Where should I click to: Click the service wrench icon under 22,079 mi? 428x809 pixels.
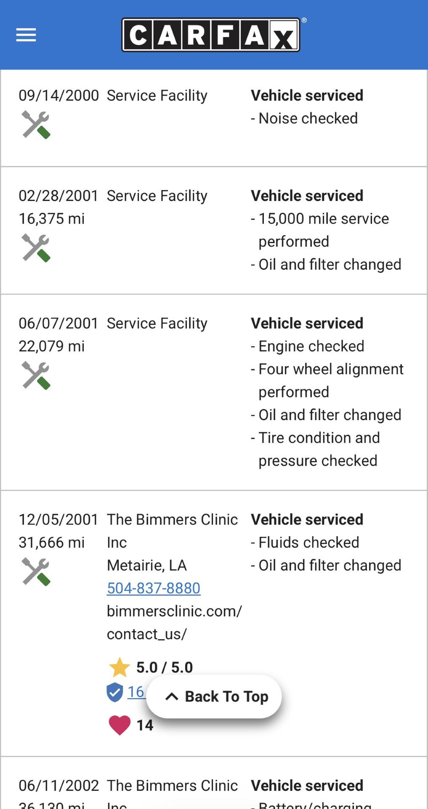[x=36, y=375]
